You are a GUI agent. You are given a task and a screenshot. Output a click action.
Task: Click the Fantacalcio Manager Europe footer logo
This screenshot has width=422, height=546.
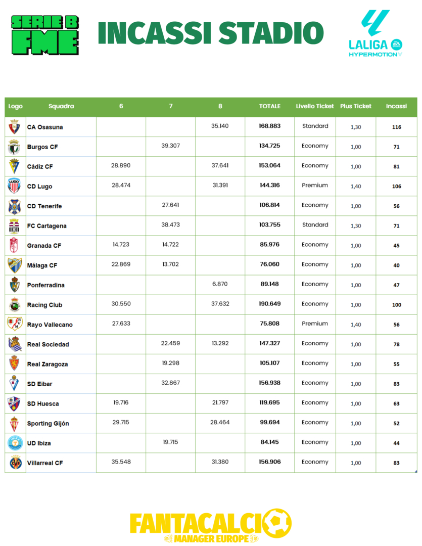(x=211, y=526)
